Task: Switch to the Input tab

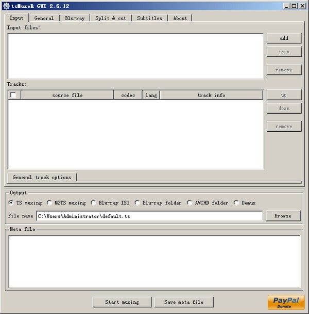Action: point(16,18)
